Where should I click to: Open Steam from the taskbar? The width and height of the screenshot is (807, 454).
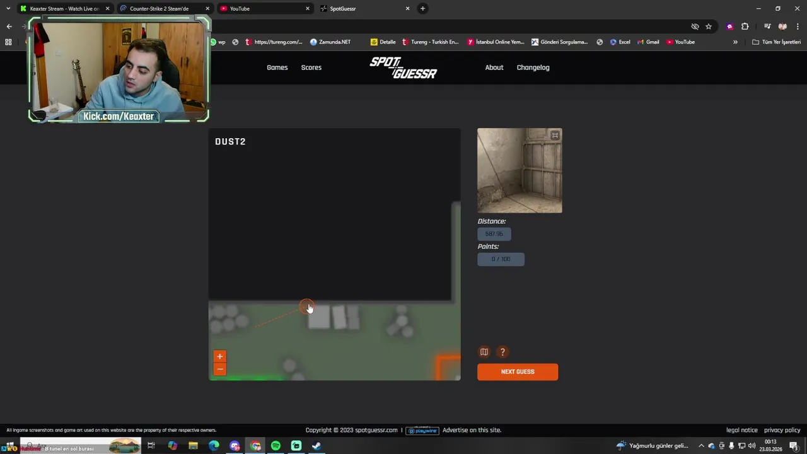[x=316, y=446]
